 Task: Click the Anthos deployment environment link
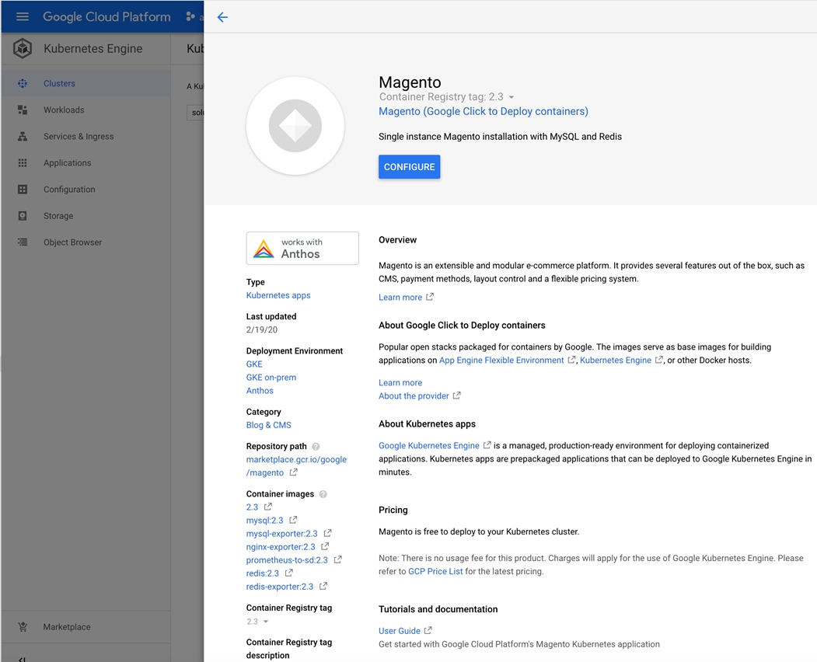pyautogui.click(x=260, y=391)
